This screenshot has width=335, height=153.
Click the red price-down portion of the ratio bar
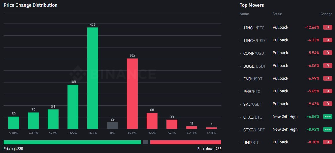point(186,142)
